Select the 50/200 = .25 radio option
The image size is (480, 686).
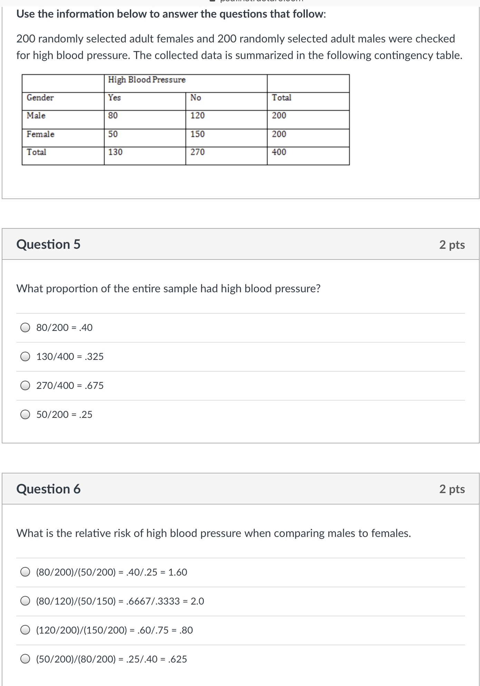[x=25, y=414]
